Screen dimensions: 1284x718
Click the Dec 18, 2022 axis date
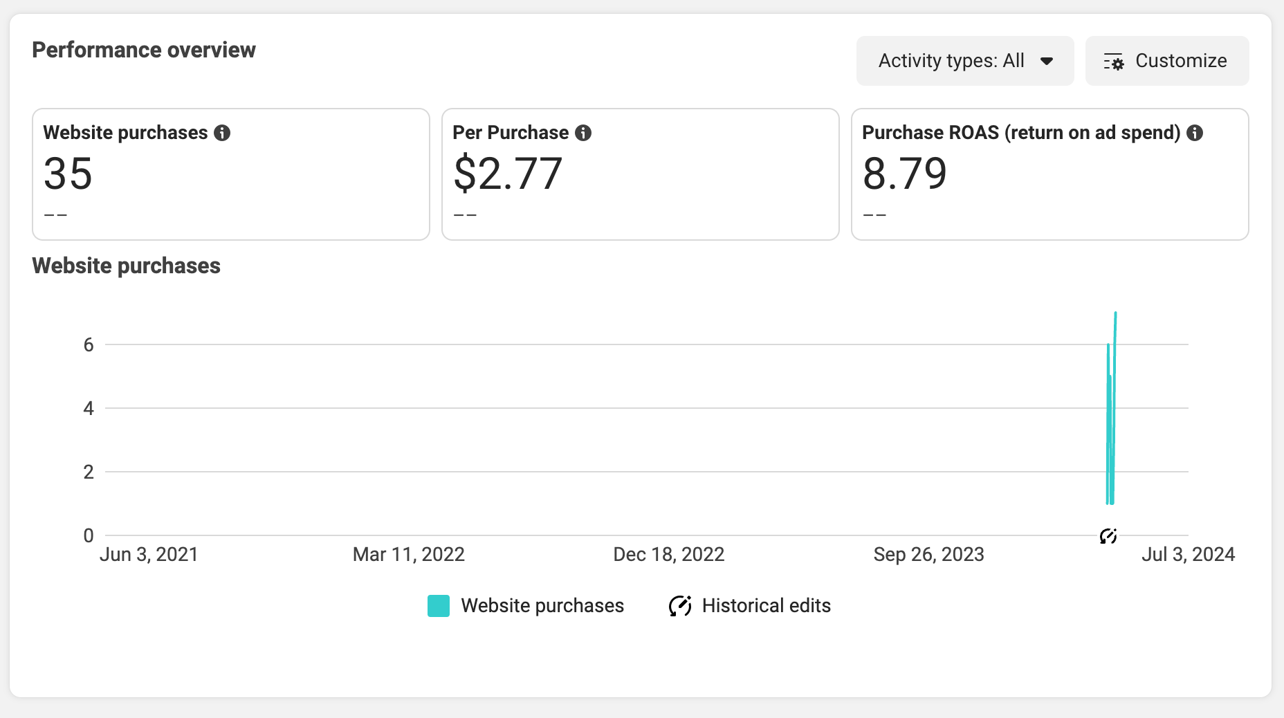click(x=669, y=555)
